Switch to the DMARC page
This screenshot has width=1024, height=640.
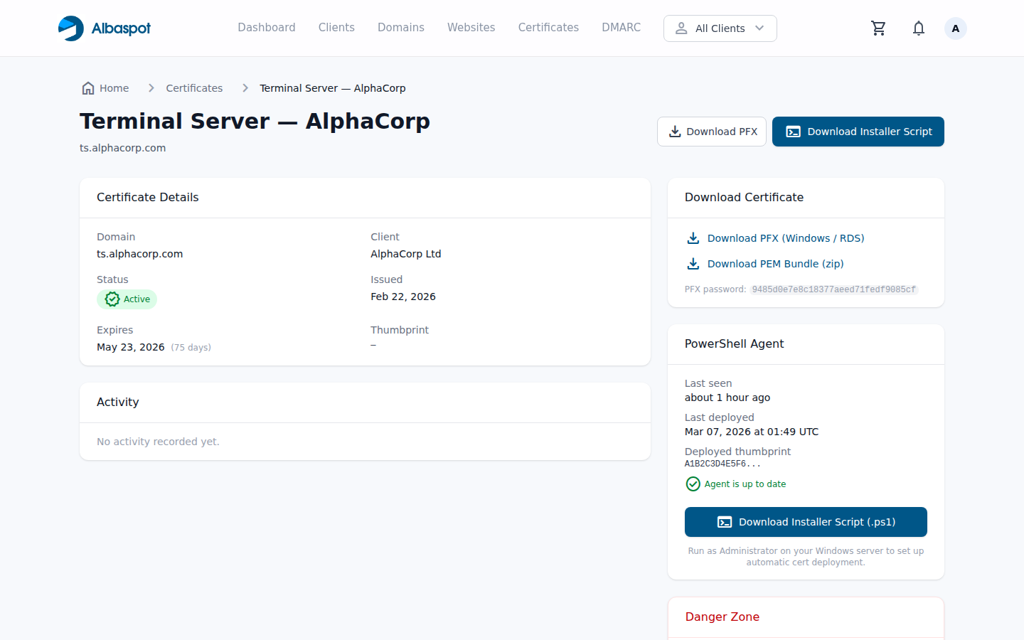(621, 28)
